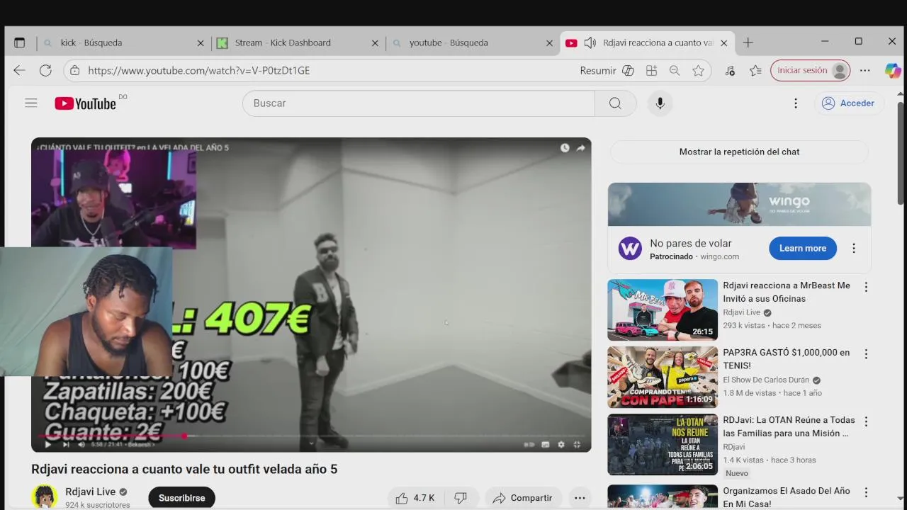Viewport: 907px width, 510px height.
Task: Like the video with thumbs up
Action: tap(415, 498)
